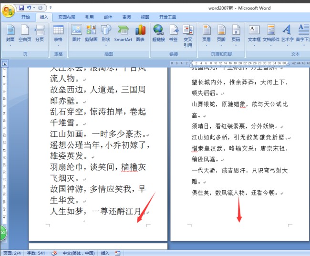The image size is (310, 256).
Task: Open proofing errors status icon
Action: 54,253
